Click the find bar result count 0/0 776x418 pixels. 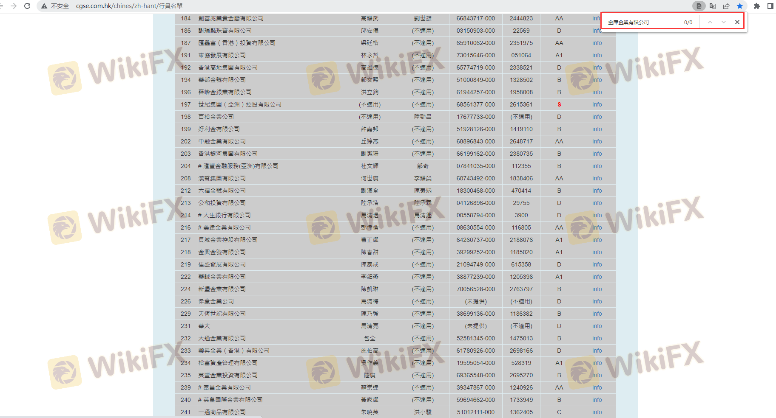point(688,22)
